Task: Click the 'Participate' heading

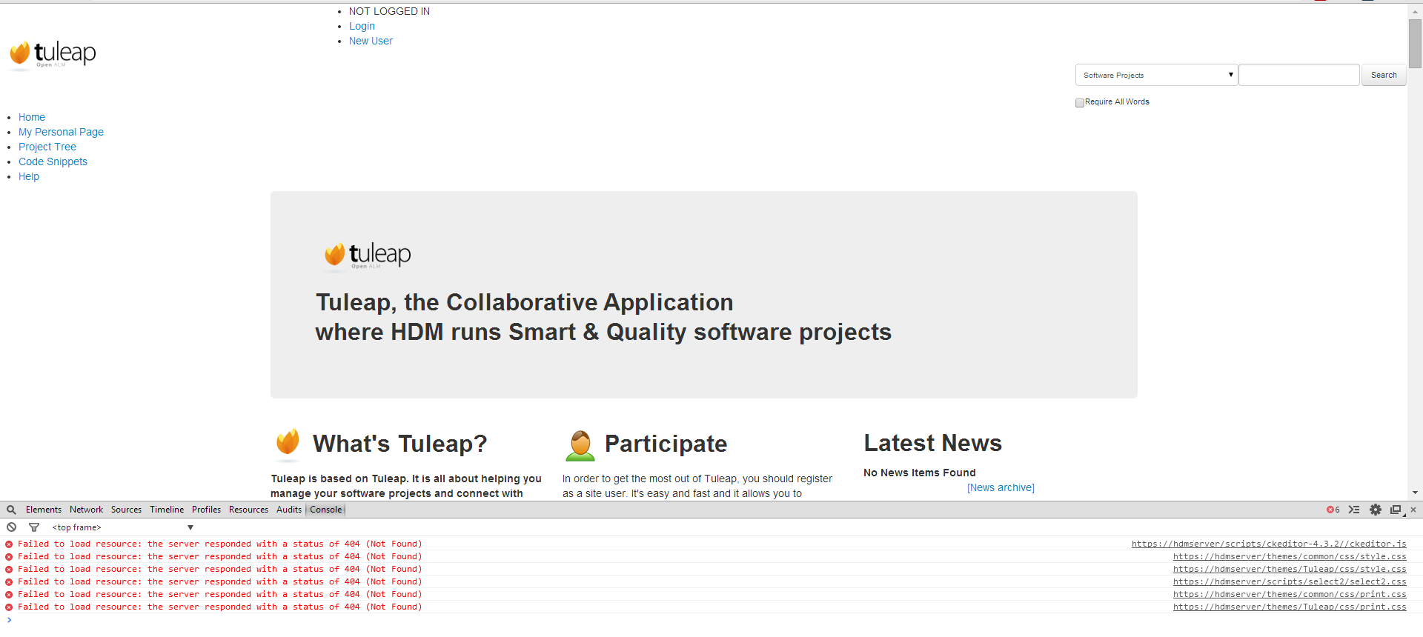Action: point(666,444)
